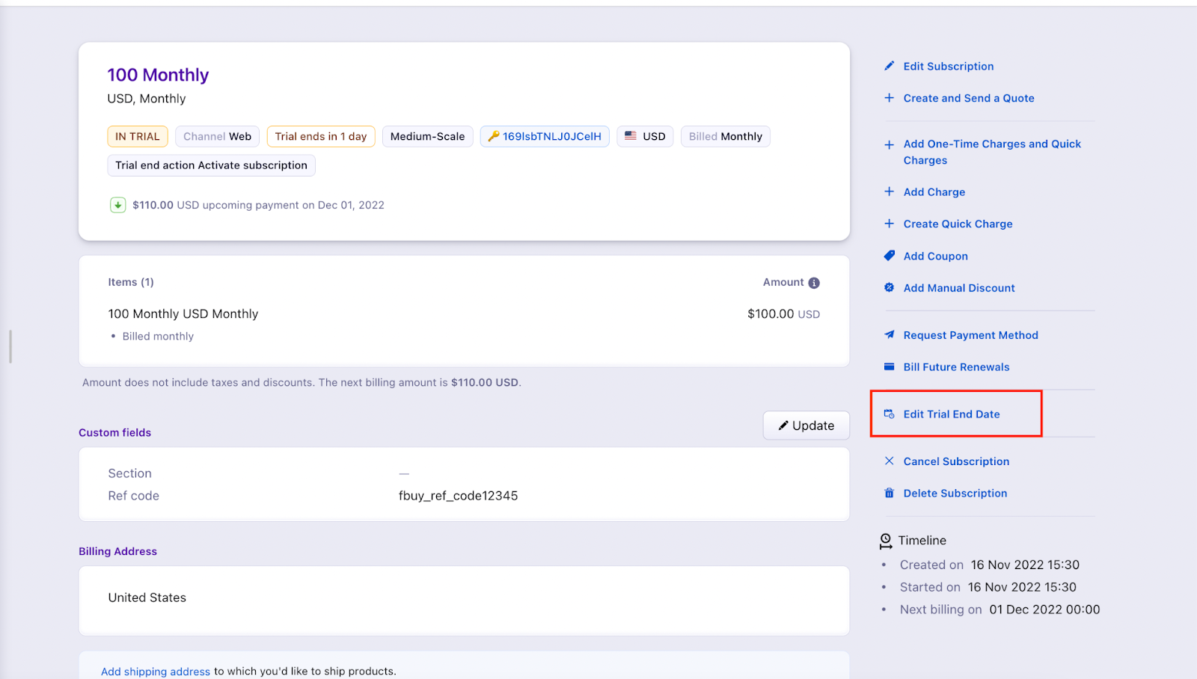
Task: Open the 100 Monthly plan title link
Action: [158, 75]
